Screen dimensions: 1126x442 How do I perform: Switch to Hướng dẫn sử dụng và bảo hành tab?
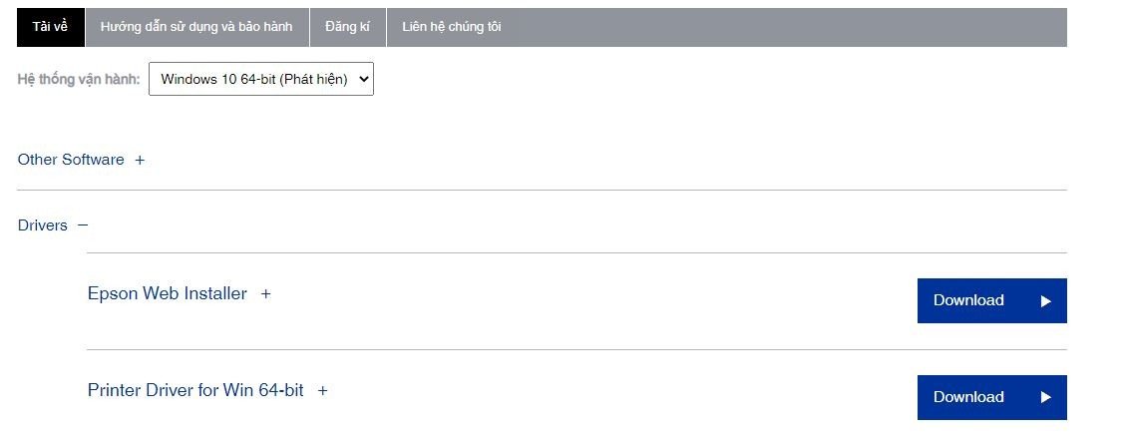click(x=196, y=27)
